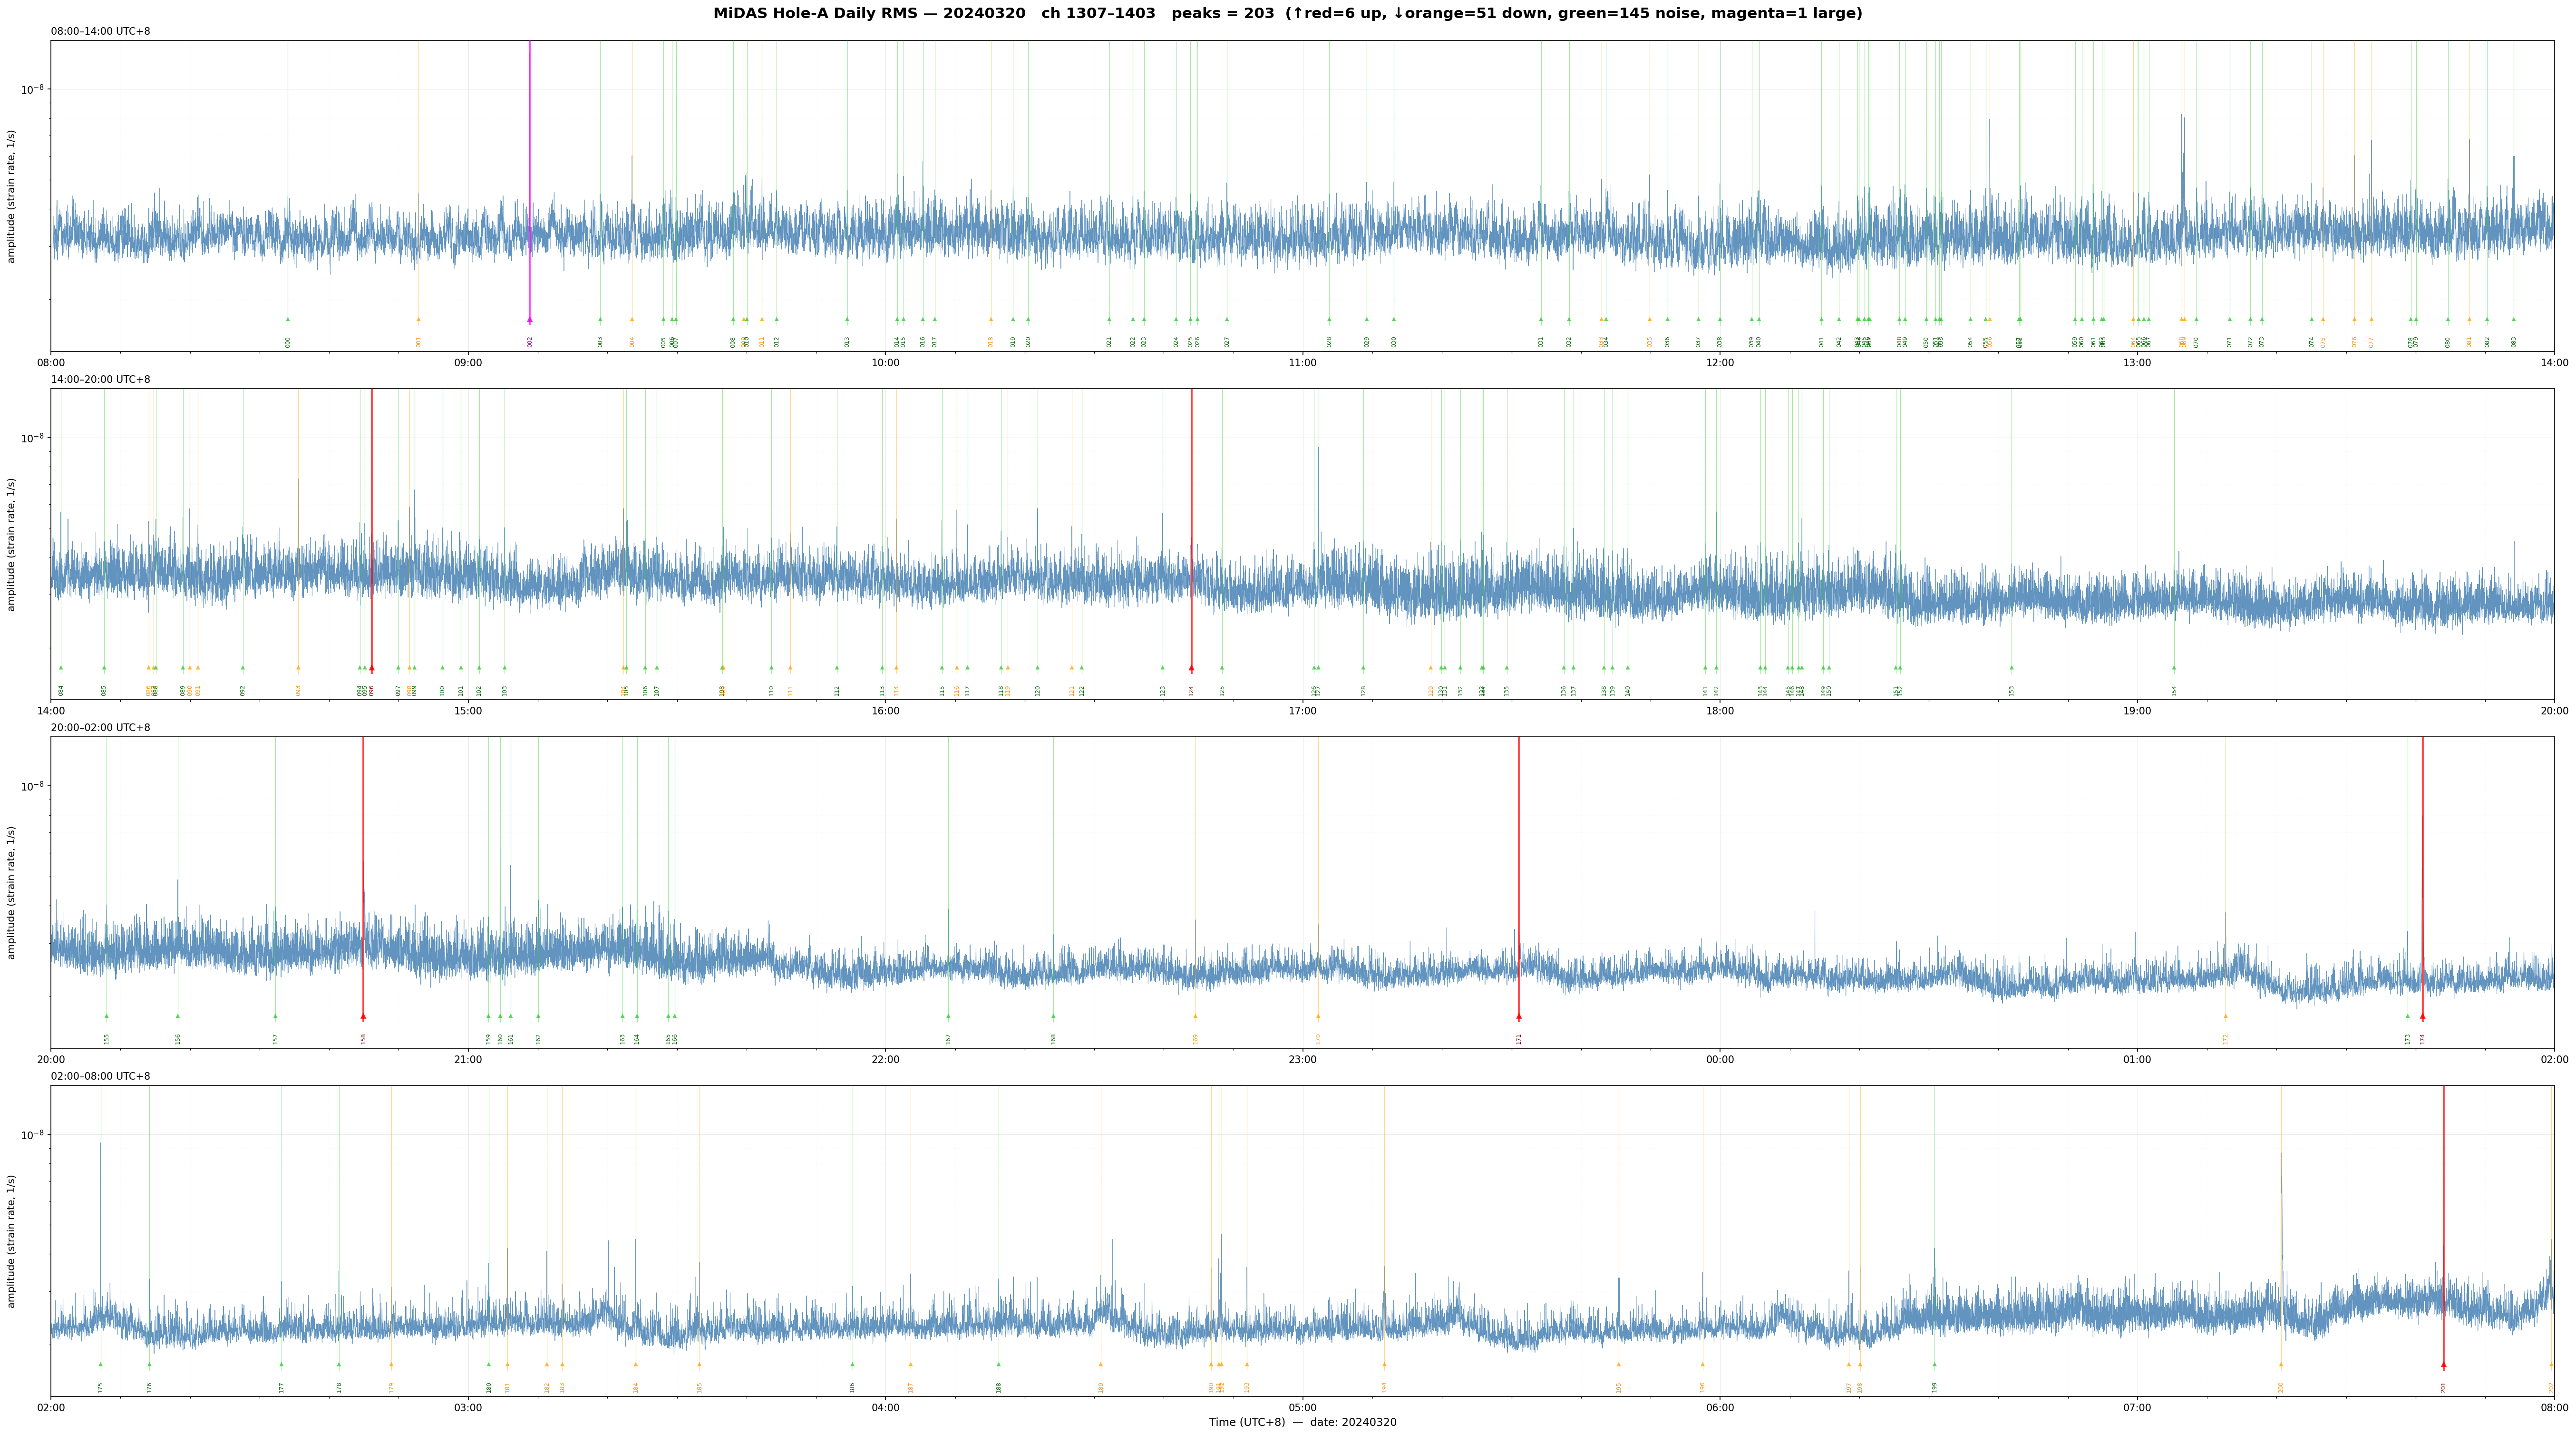
Task: Click the "21:00" time tick label
Action: pos(468,1060)
